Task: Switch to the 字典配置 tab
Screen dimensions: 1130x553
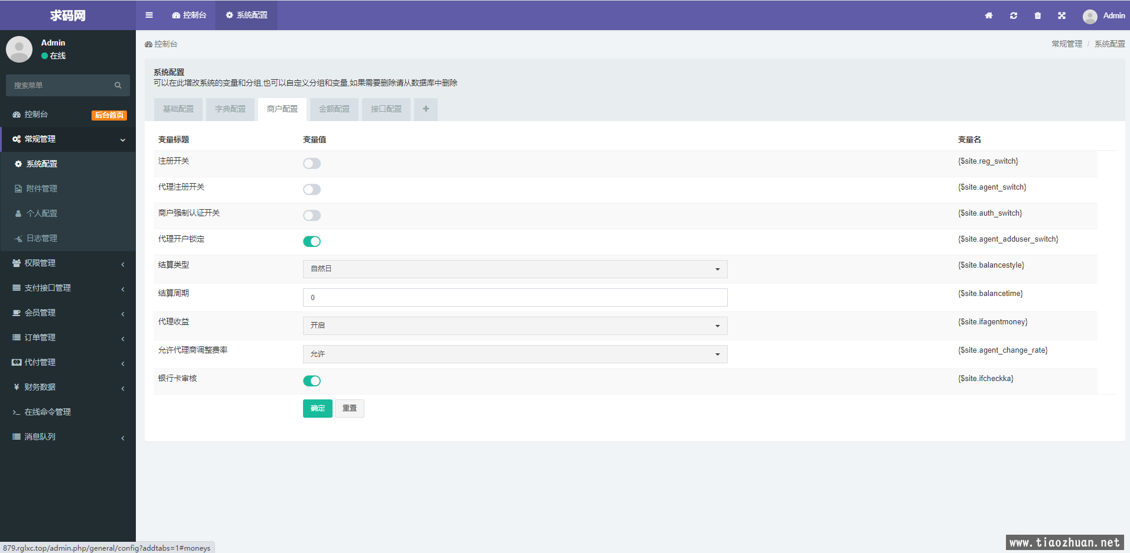Action: pyautogui.click(x=230, y=109)
